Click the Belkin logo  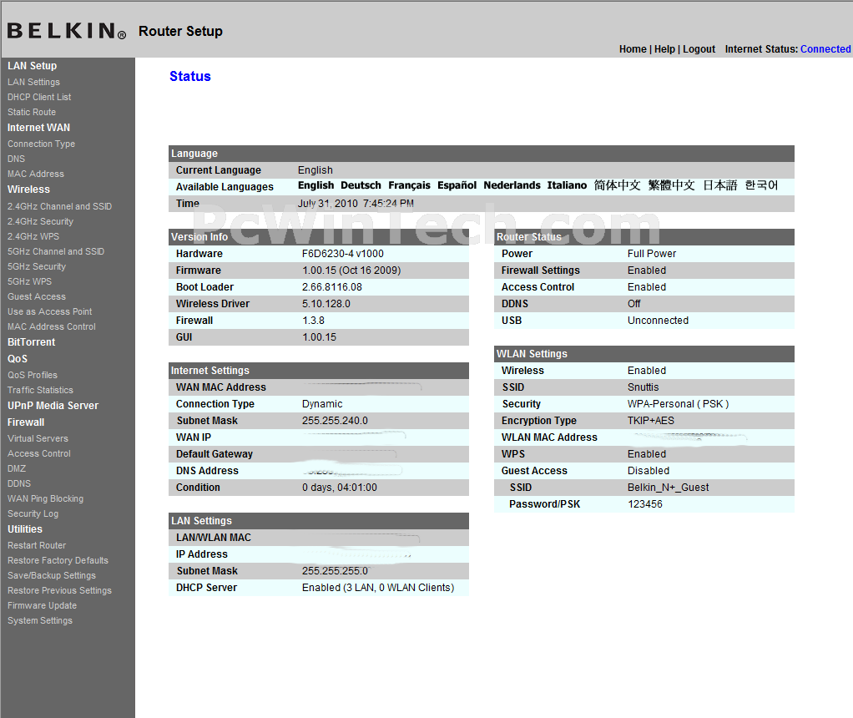pyautogui.click(x=67, y=31)
